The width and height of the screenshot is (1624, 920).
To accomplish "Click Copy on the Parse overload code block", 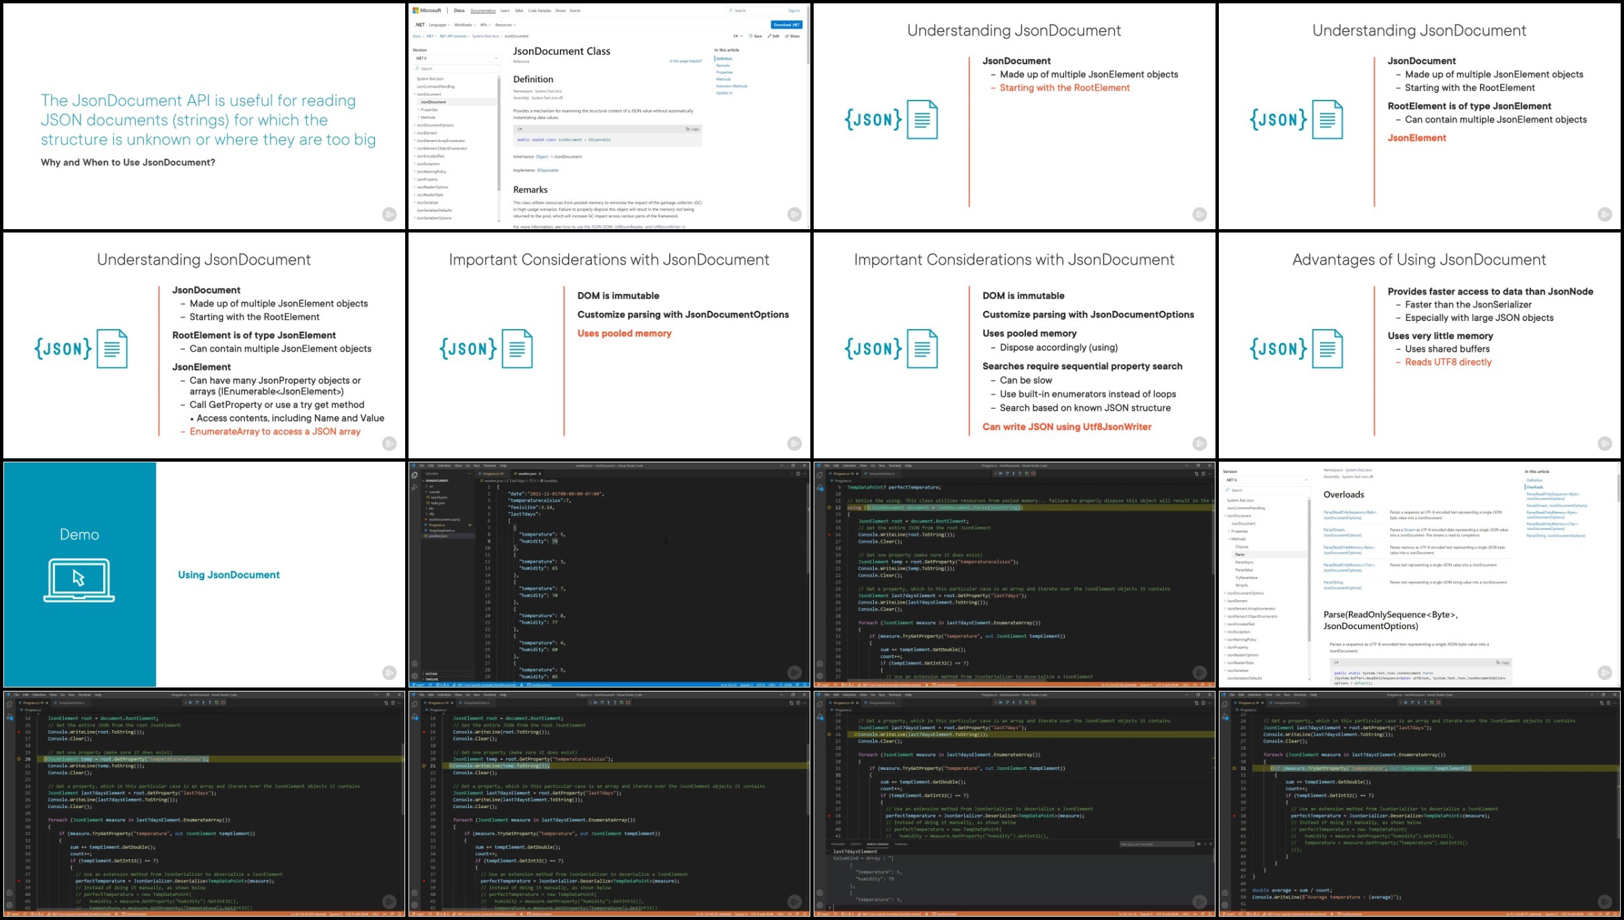I will tap(1503, 663).
